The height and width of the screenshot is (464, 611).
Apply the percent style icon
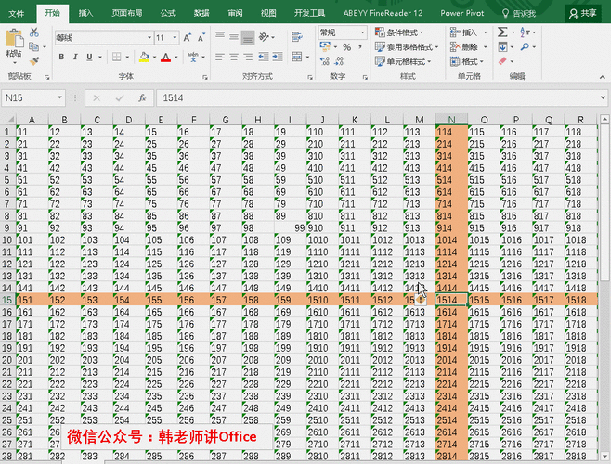[346, 47]
